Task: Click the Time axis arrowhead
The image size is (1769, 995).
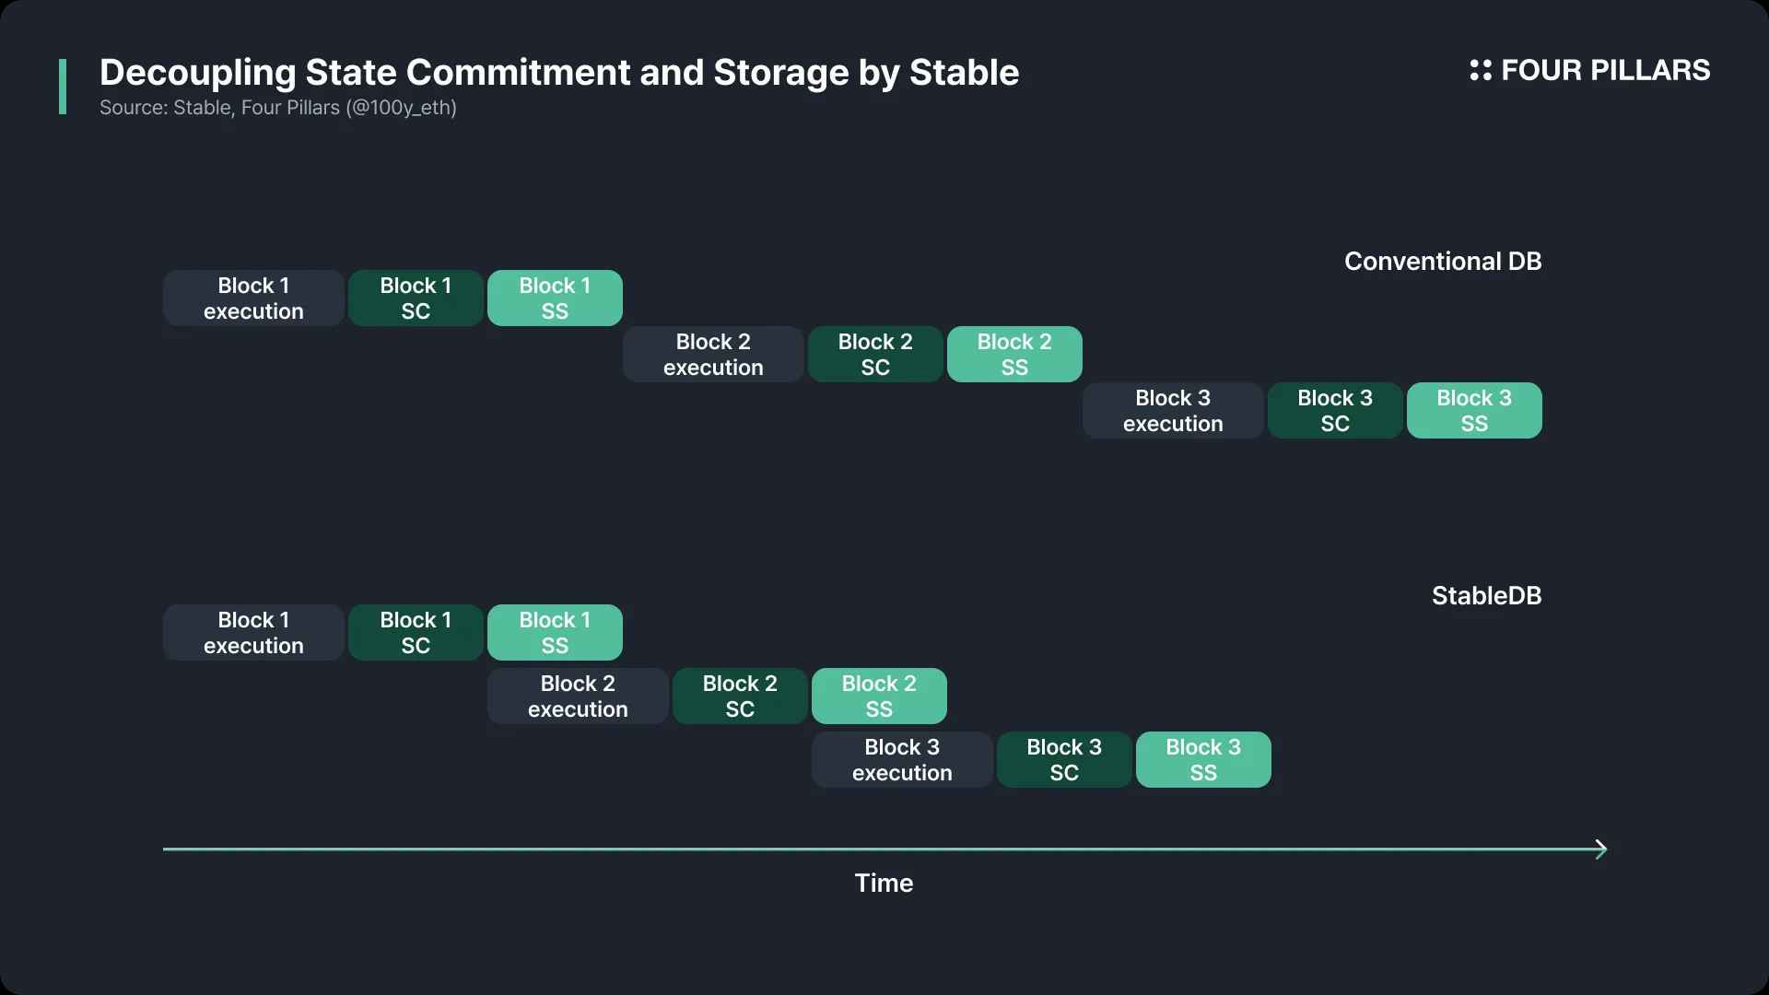Action: (x=1601, y=849)
